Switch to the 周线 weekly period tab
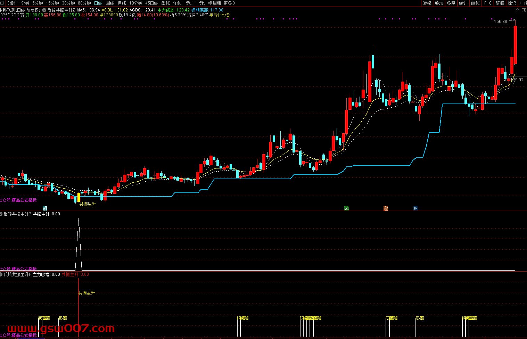The image size is (527, 339). coord(110,3)
